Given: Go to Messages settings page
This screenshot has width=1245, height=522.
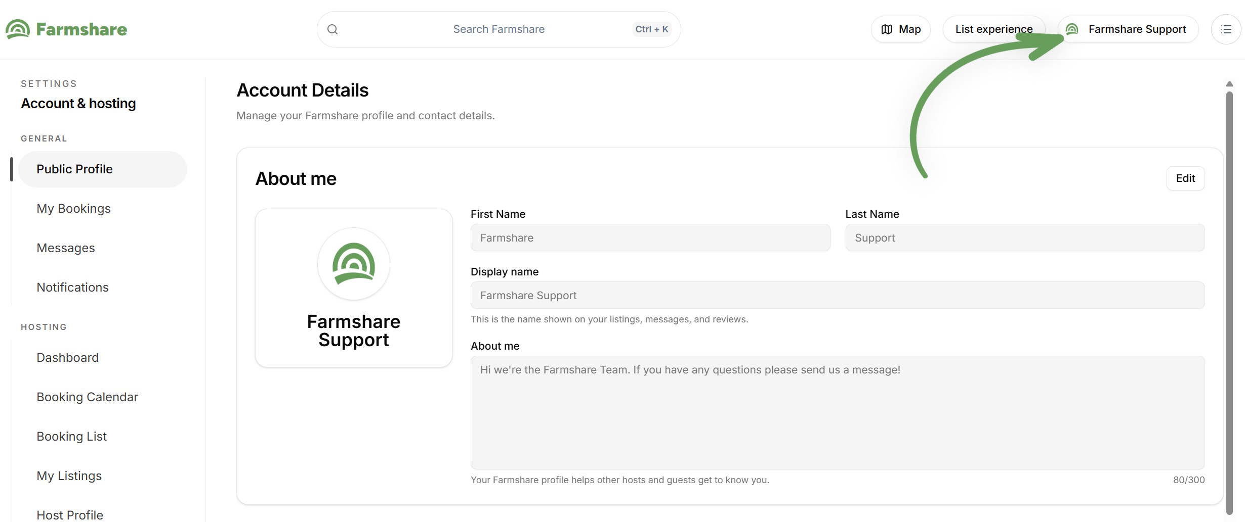Looking at the screenshot, I should pos(66,248).
